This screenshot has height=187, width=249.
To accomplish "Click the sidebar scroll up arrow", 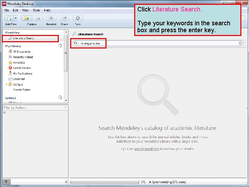I will pos(66,32).
